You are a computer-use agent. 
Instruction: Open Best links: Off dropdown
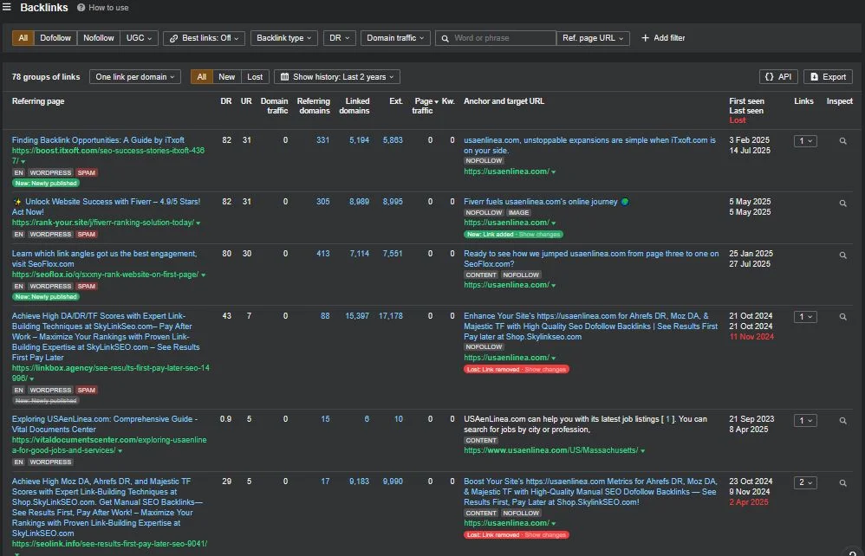(204, 38)
